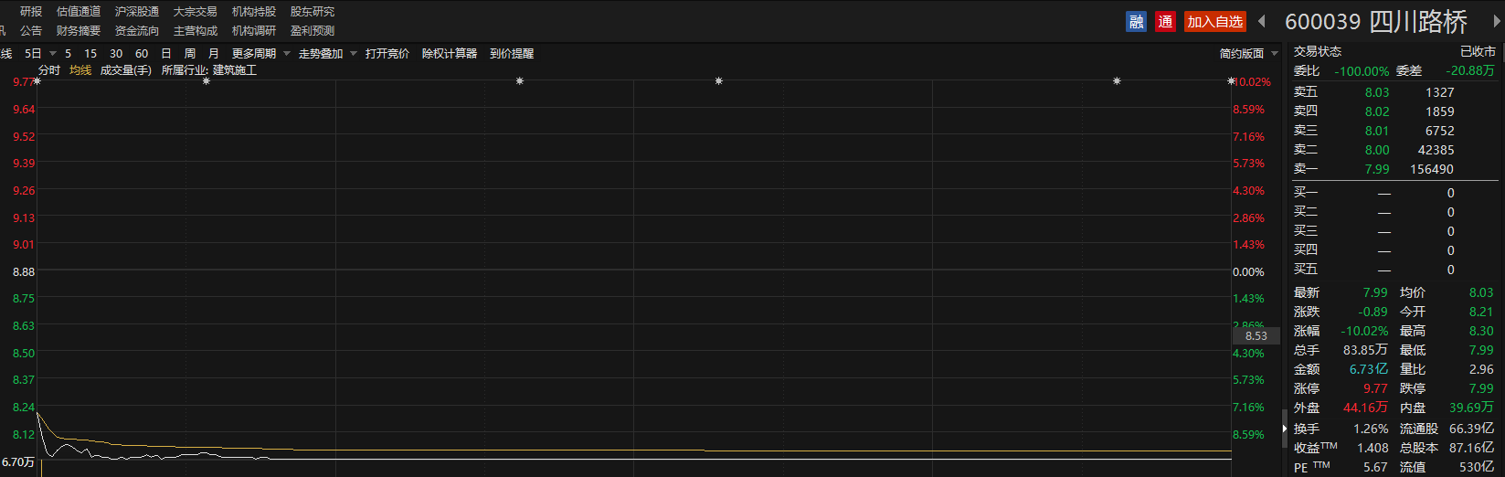Click the 换手 value 1.26%
This screenshot has height=477, width=1505.
tap(1371, 429)
